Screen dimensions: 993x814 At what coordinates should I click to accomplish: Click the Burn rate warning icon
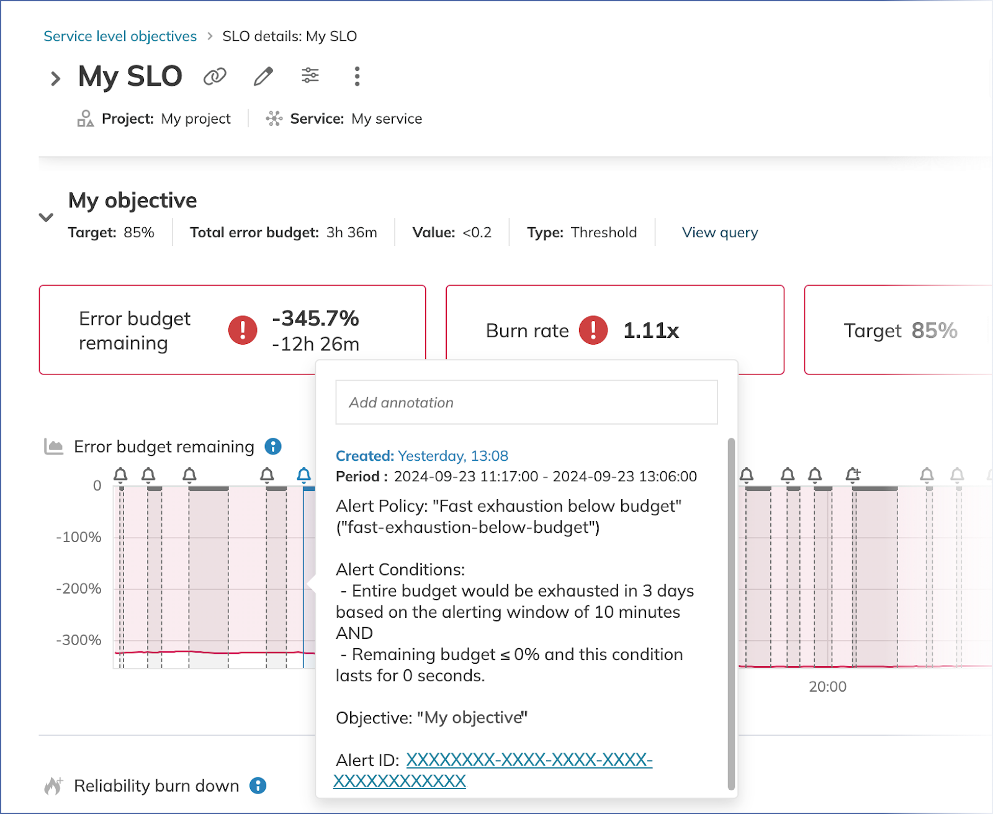[x=593, y=330]
